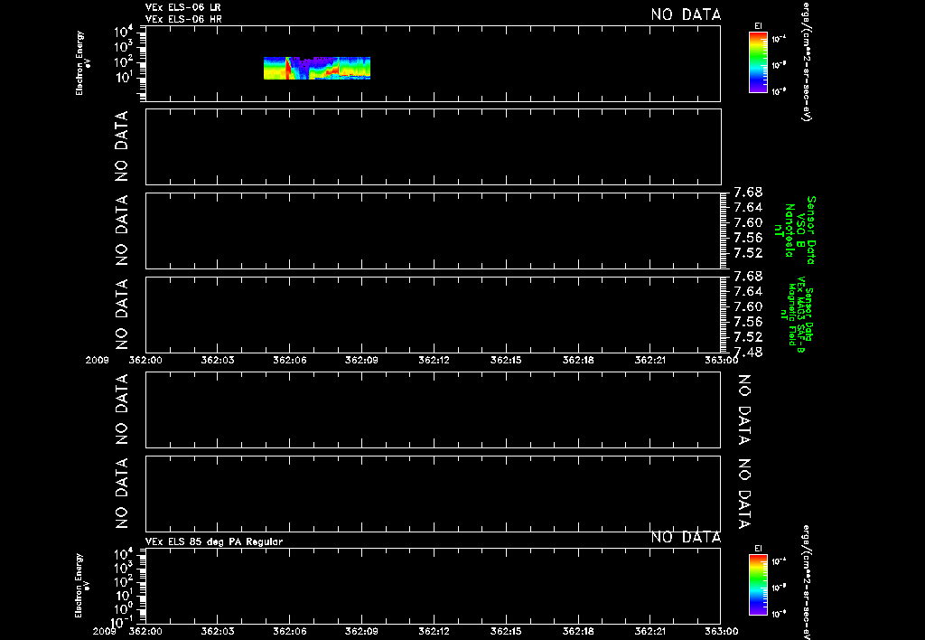Screen dimensions: 925x640
Task: Click the 10^-6 label on the ELS-06 color bar
Action: (x=779, y=91)
